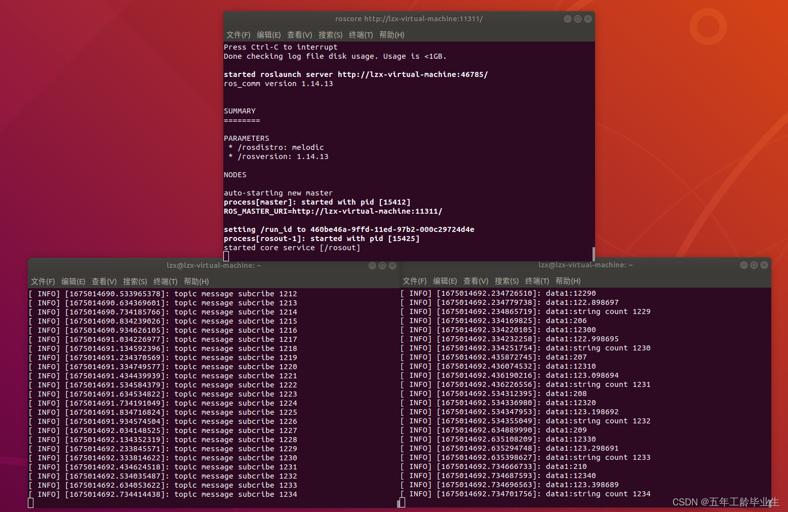This screenshot has width=788, height=512.
Task: Click the 'data1:210' line
Action: [493, 466]
